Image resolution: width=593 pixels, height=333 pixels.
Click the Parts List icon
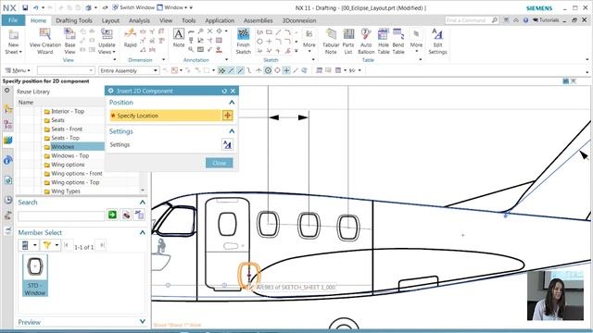point(348,35)
